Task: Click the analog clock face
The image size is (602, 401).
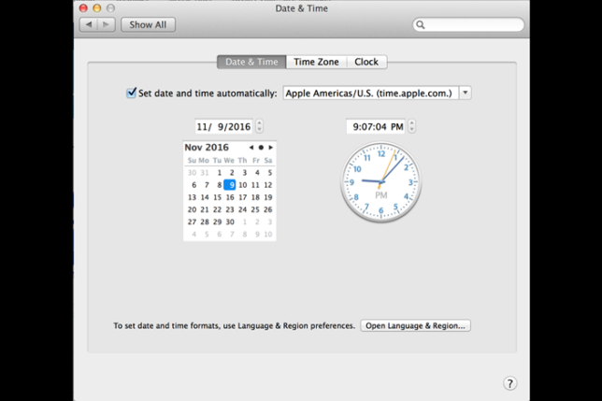Action: pos(380,182)
